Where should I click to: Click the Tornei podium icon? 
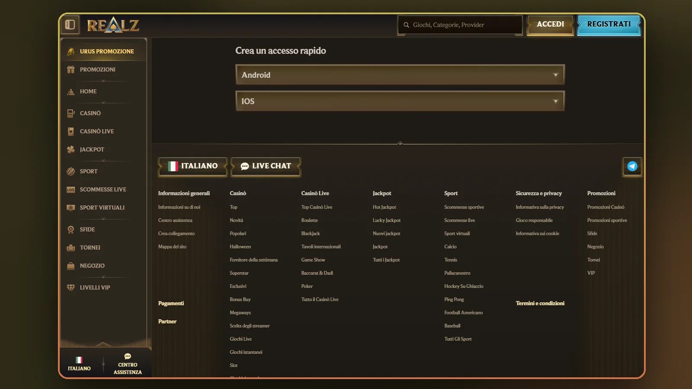[71, 248]
